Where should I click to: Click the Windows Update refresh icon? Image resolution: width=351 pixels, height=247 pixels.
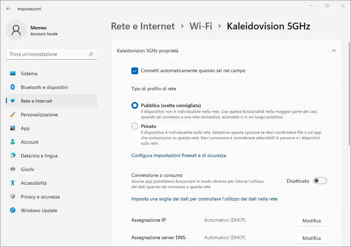pyautogui.click(x=13, y=210)
